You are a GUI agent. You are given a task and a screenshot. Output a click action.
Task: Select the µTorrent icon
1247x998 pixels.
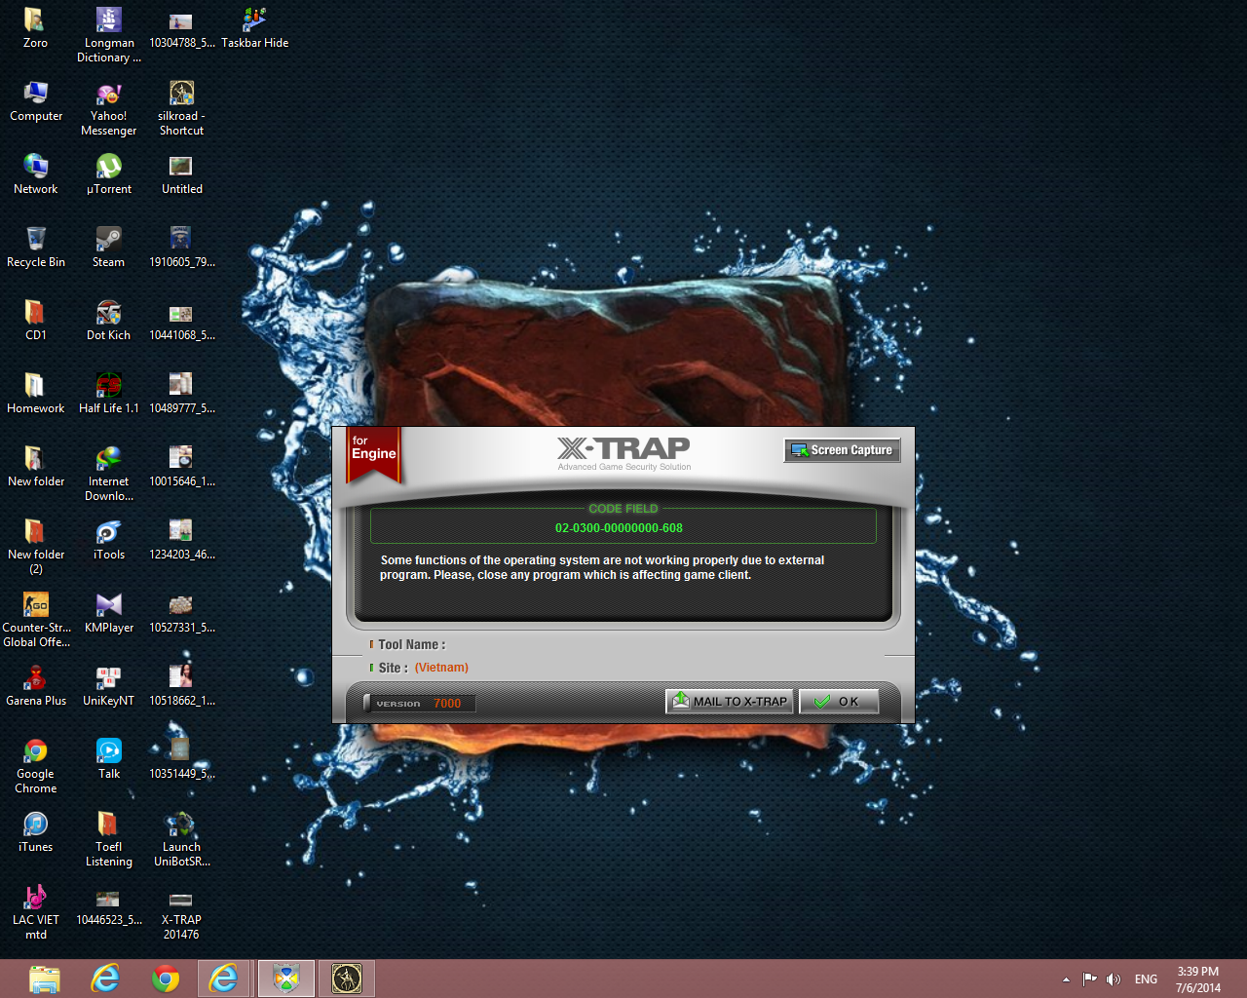109,173
